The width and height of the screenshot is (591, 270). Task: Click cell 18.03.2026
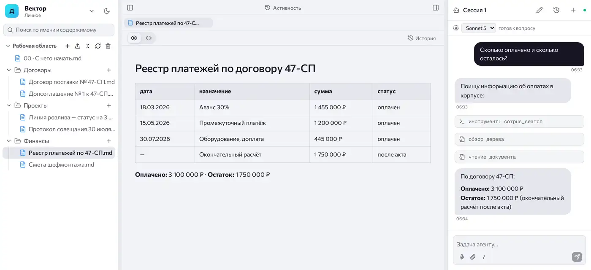(165, 107)
